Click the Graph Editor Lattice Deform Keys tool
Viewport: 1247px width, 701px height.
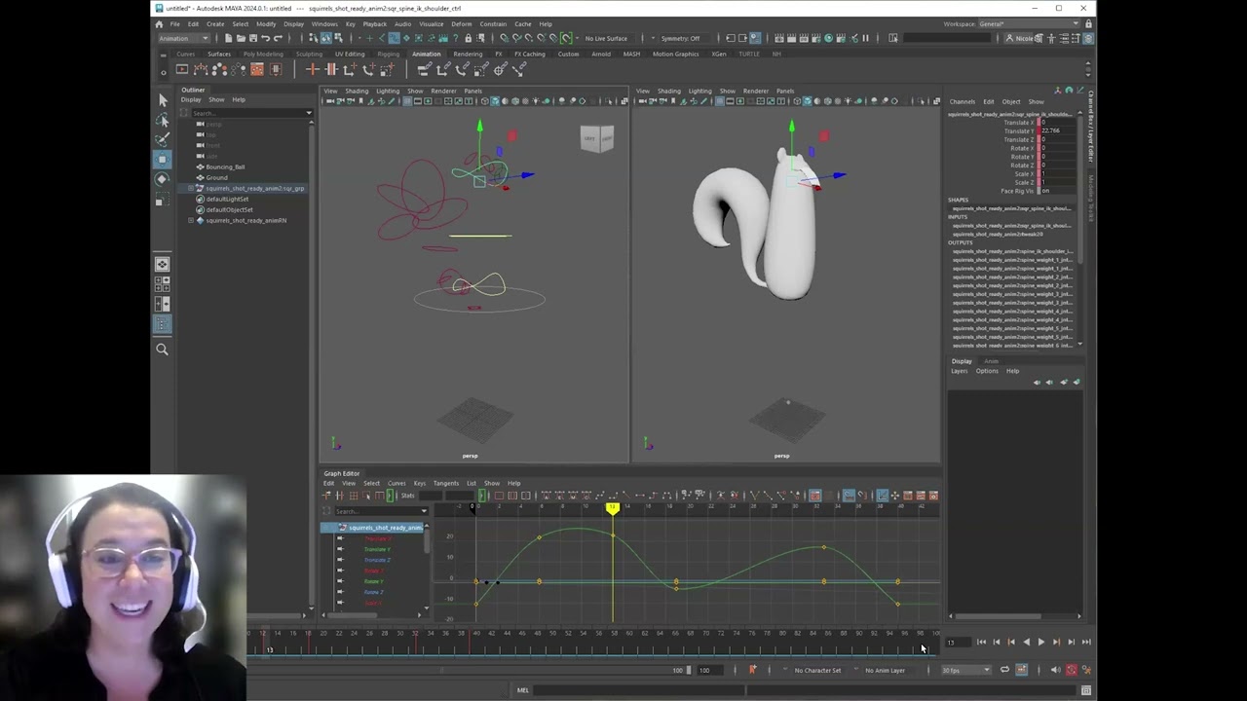pos(353,496)
